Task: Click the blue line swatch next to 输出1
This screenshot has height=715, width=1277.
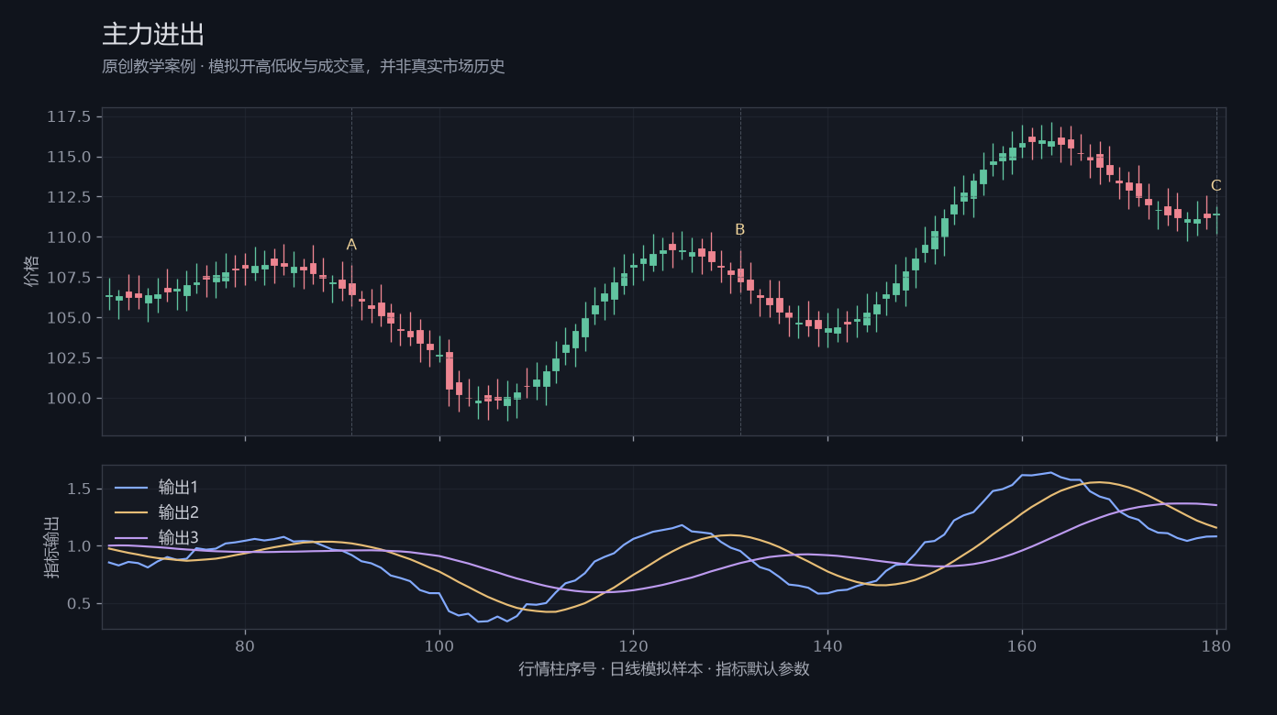Action: click(x=131, y=487)
